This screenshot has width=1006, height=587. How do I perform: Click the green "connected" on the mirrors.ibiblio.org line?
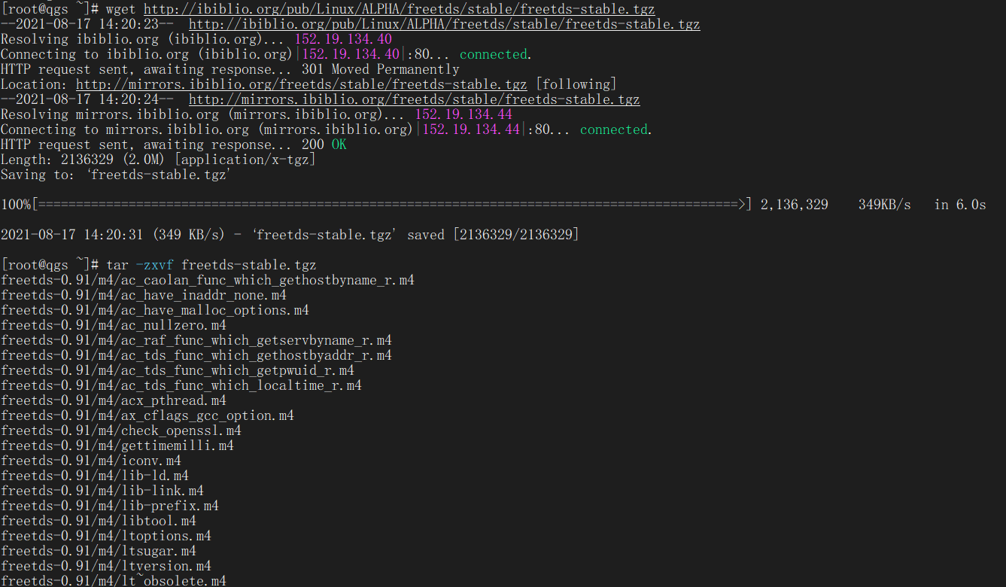point(614,129)
